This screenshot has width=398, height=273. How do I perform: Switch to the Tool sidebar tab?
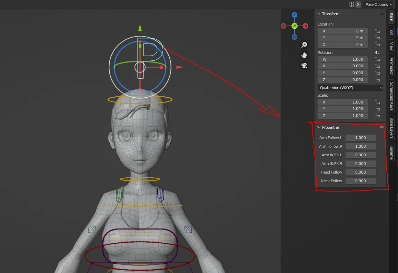(x=391, y=32)
